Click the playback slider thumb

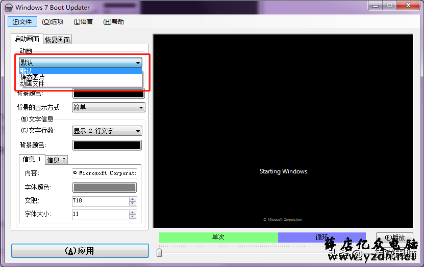(x=159, y=252)
